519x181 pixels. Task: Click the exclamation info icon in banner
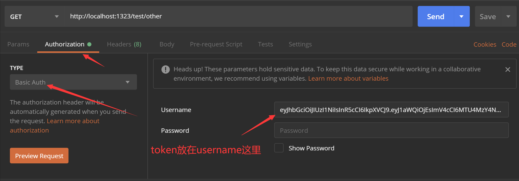coord(165,69)
